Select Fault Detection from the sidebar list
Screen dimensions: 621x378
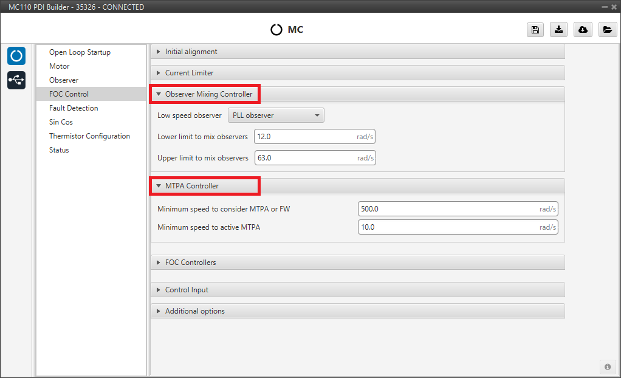[74, 108]
